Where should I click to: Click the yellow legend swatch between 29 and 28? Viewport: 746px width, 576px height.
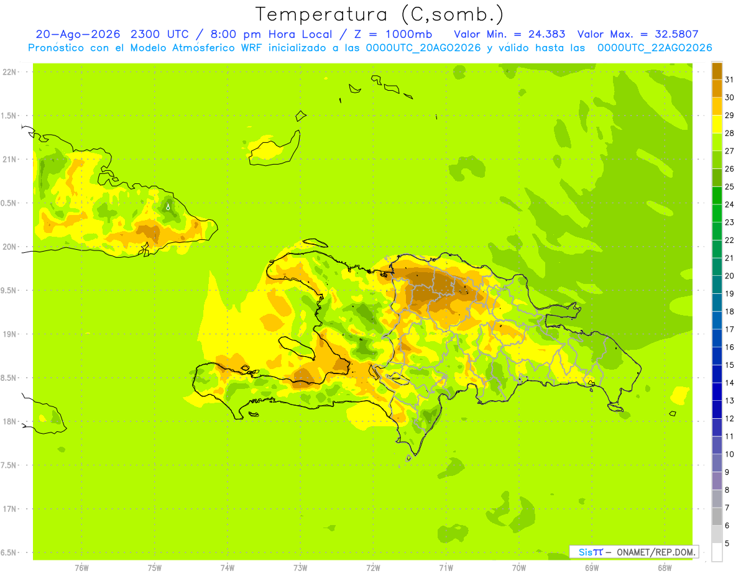click(717, 124)
